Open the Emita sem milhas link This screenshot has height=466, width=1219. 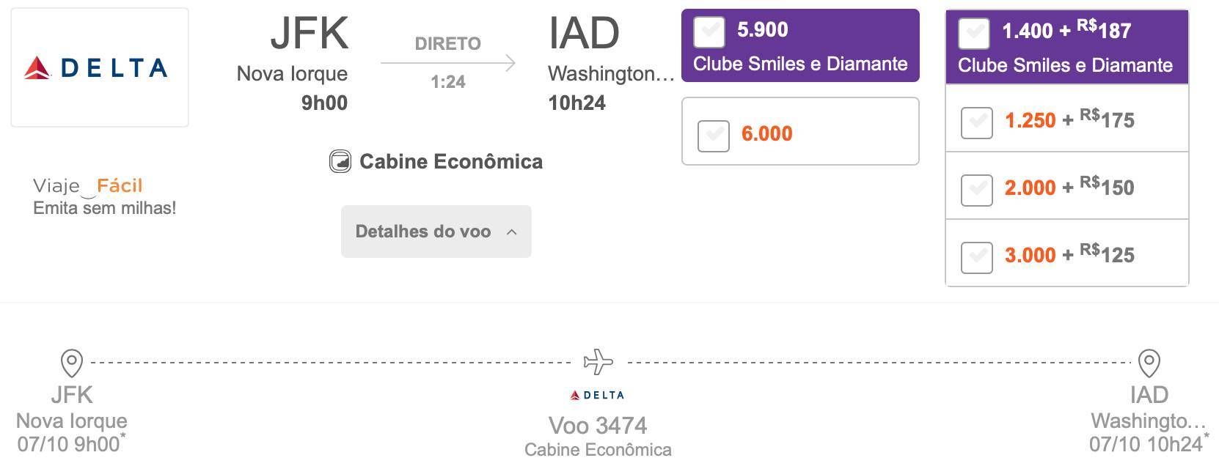pos(105,208)
